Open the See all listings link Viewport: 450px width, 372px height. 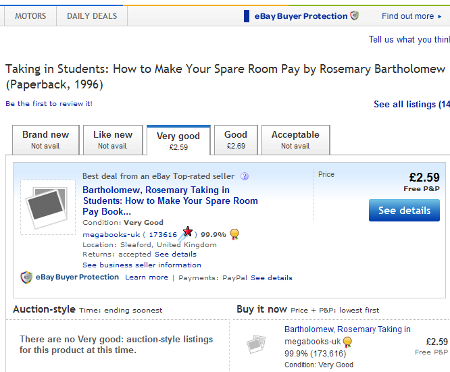coord(411,104)
